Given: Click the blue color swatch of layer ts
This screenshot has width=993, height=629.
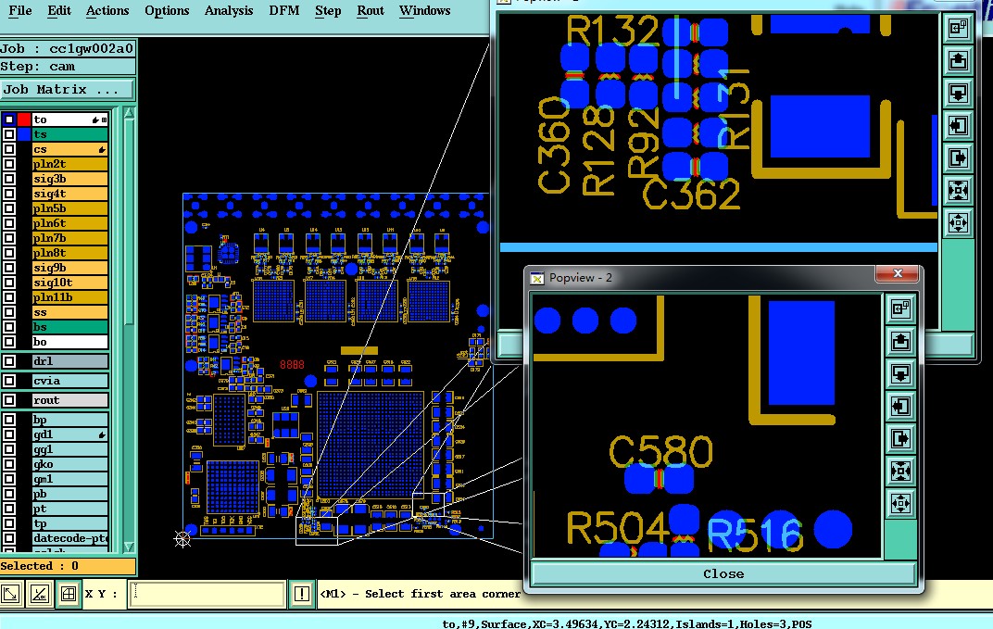Looking at the screenshot, I should click(24, 134).
